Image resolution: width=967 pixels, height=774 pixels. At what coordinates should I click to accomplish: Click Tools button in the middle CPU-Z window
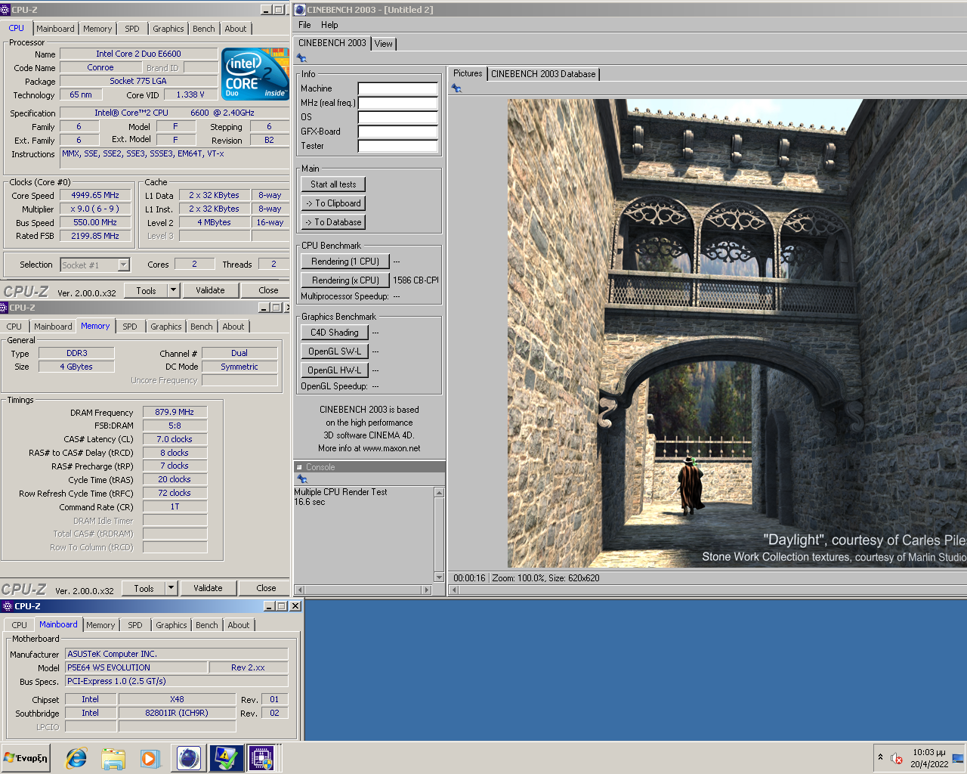coord(144,588)
